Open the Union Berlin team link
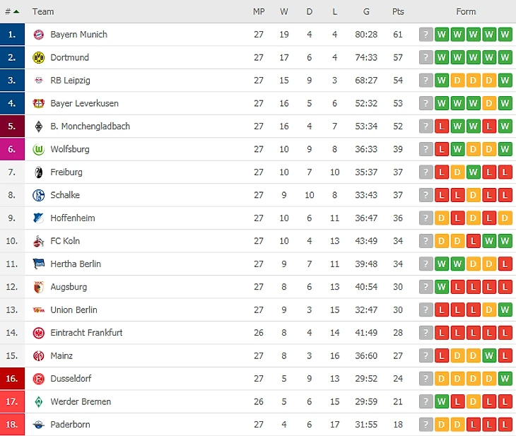The image size is (516, 436). pyautogui.click(x=74, y=310)
